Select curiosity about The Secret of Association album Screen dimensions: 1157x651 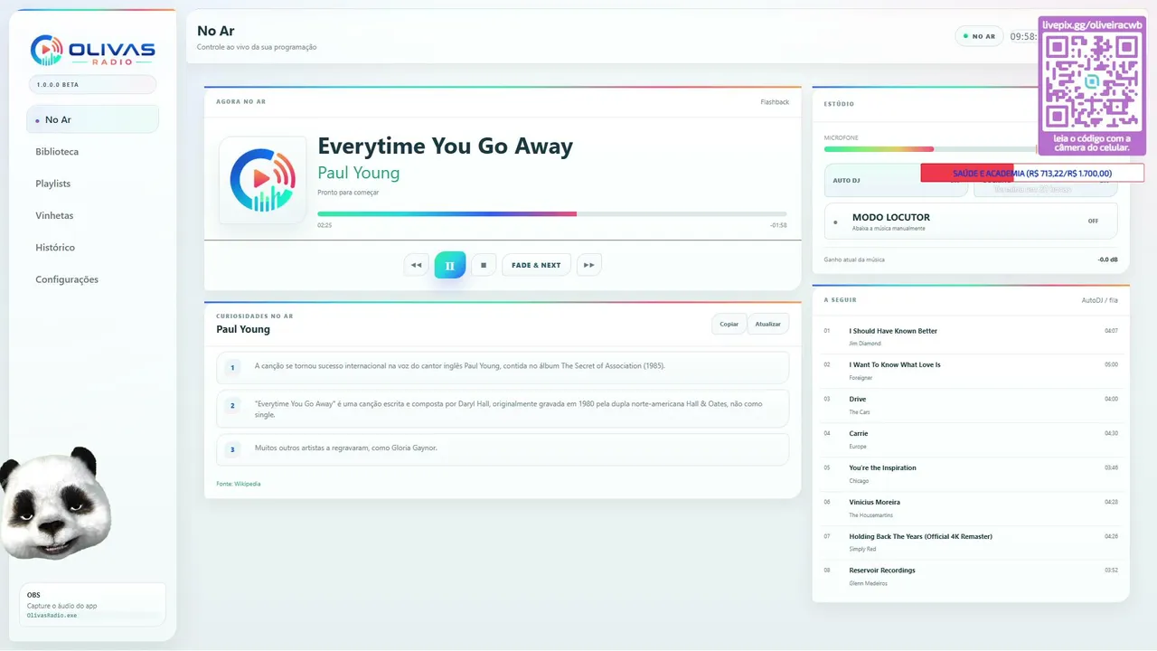tap(503, 367)
